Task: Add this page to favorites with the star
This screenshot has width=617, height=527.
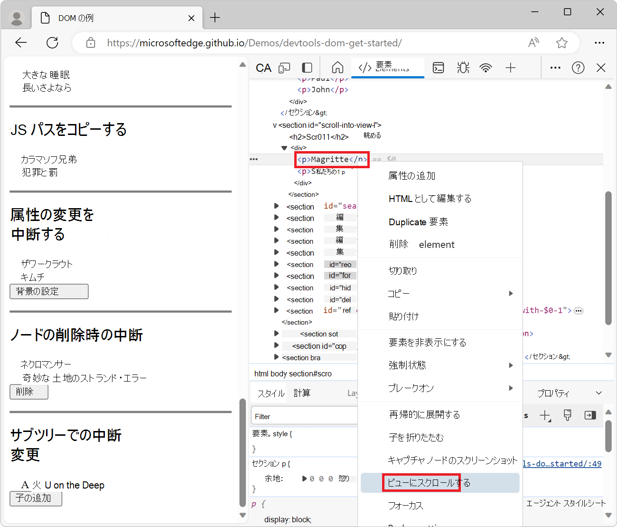Action: click(562, 43)
